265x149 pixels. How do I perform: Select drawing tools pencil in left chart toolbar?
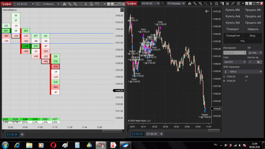point(70,4)
